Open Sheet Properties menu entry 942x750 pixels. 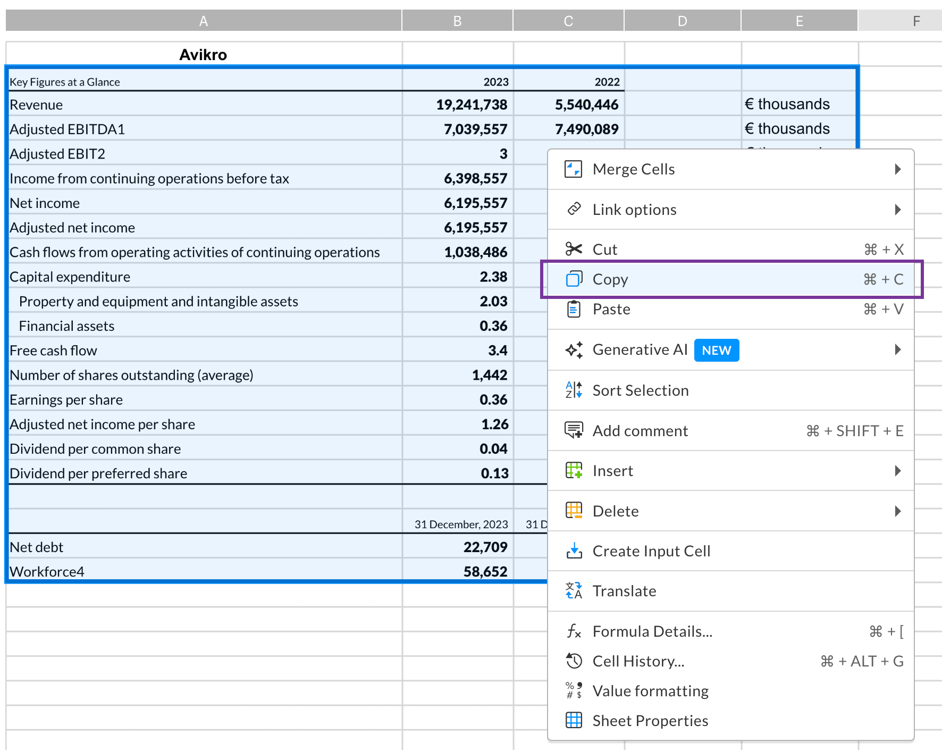point(731,721)
